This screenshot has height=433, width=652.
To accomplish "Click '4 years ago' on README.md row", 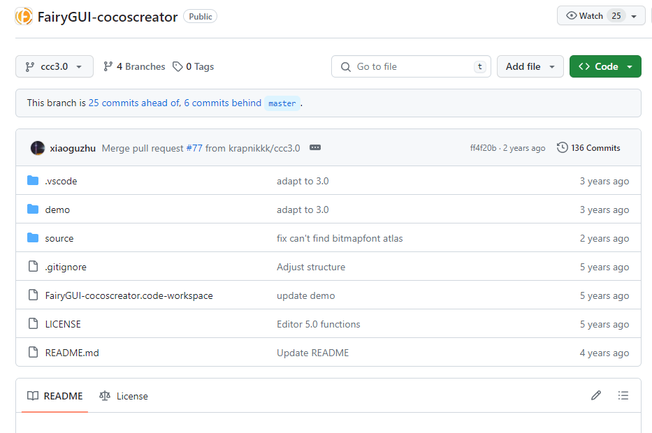I will (x=604, y=353).
